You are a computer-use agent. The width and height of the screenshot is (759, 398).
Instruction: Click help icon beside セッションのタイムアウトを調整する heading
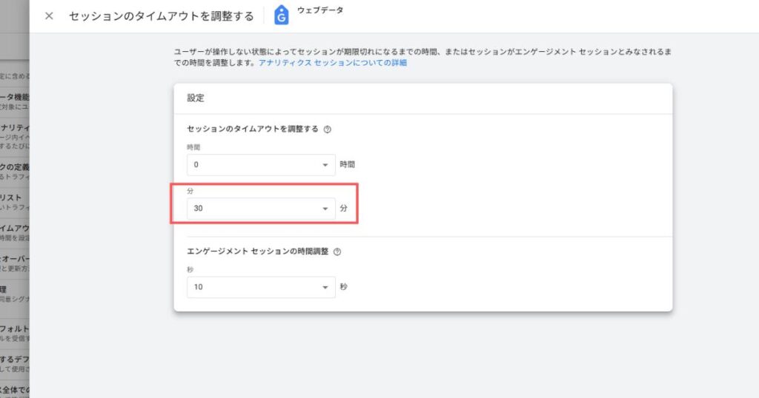(x=328, y=129)
